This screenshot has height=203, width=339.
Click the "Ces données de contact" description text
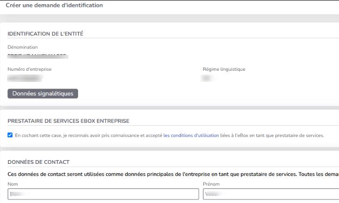click(140, 174)
